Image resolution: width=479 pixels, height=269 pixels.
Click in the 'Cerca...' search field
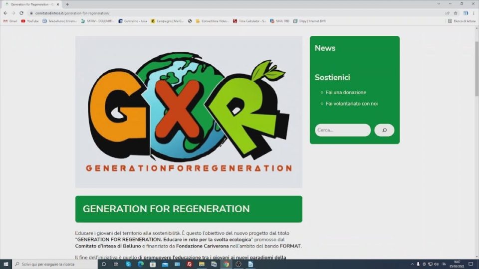(342, 130)
